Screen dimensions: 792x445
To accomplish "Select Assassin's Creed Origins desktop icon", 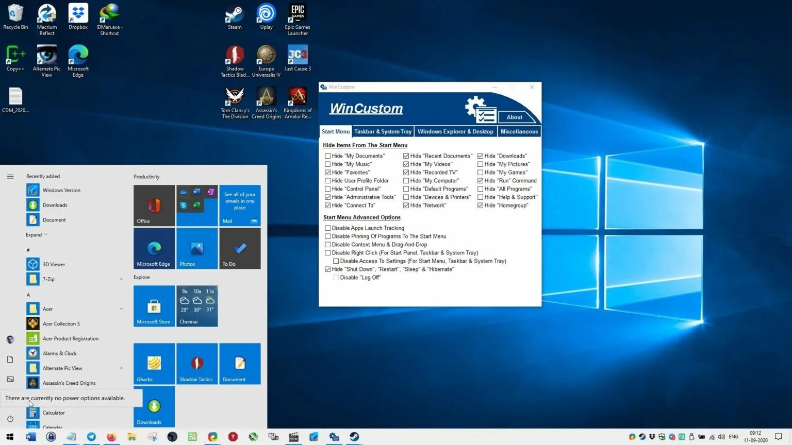I will coord(266,103).
